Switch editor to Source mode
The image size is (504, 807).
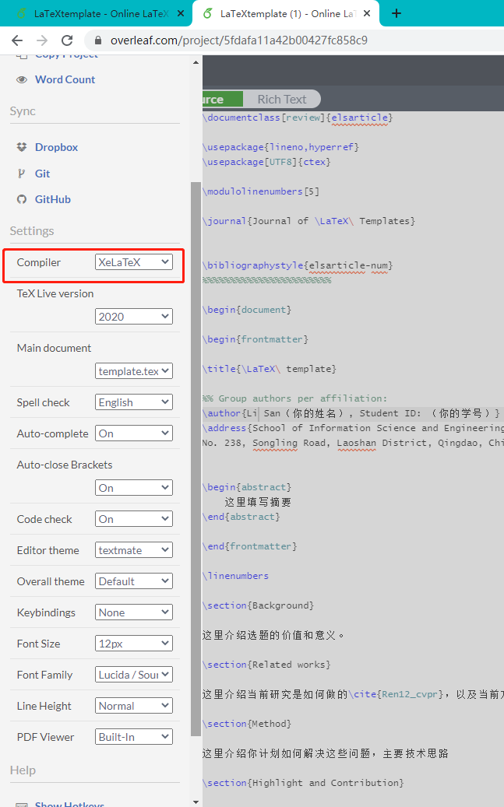(x=222, y=100)
